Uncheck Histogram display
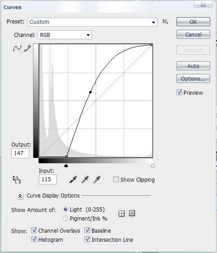This screenshot has height=253, width=217. tap(34, 239)
